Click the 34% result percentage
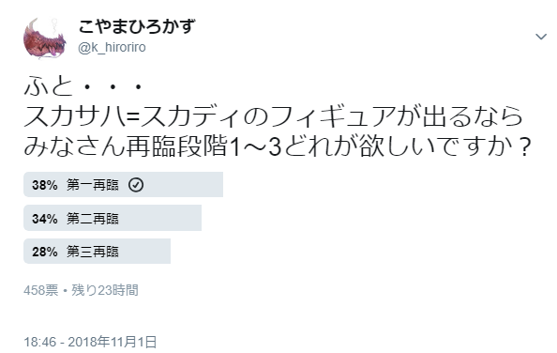This screenshot has width=557, height=353. point(45,218)
